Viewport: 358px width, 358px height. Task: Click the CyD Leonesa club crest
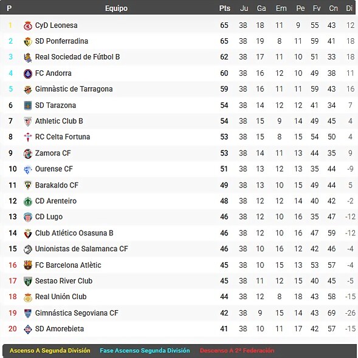click(28, 25)
